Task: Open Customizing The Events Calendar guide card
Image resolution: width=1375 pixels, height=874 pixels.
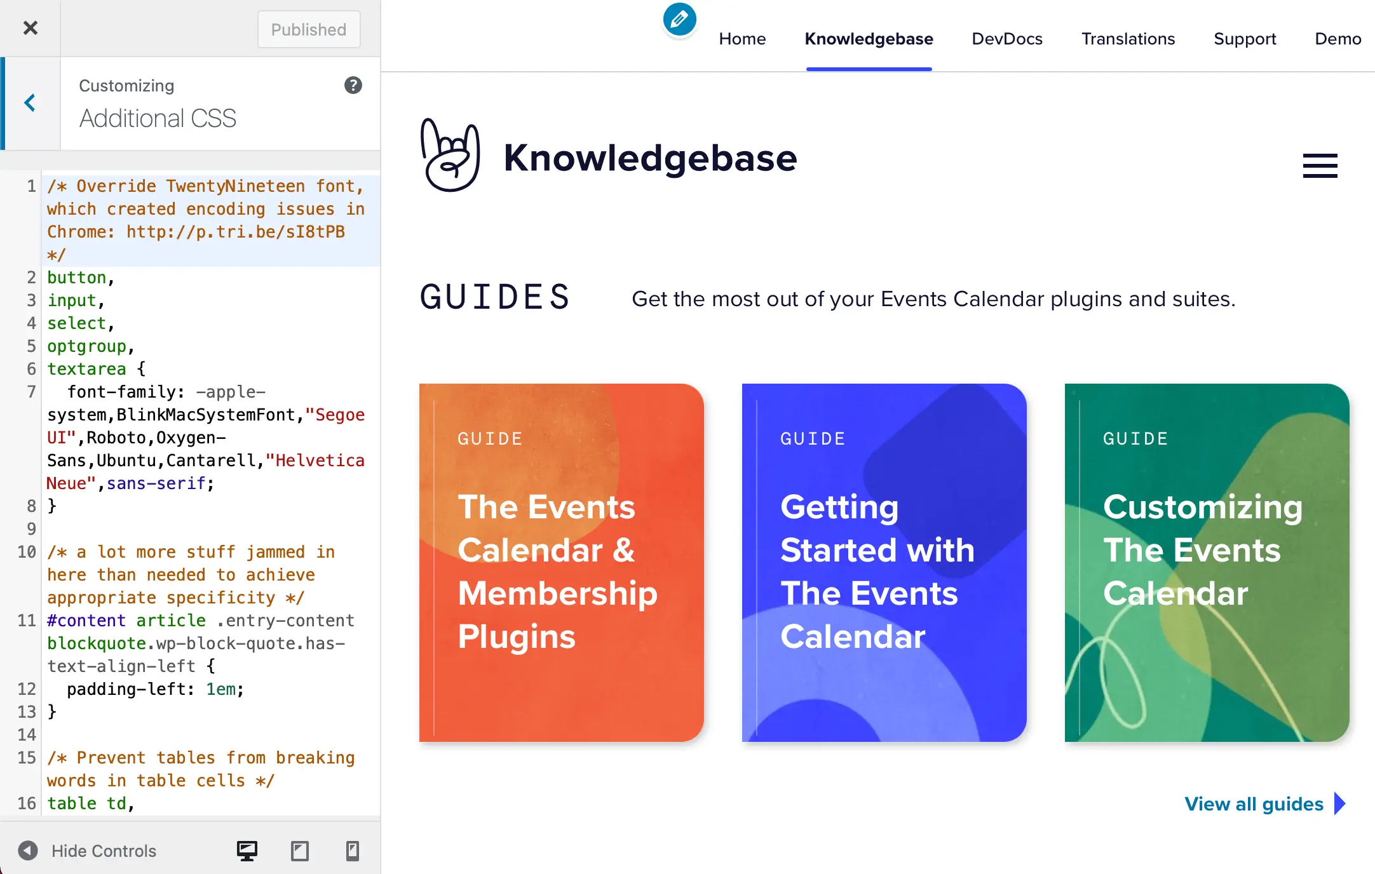Action: pyautogui.click(x=1207, y=563)
